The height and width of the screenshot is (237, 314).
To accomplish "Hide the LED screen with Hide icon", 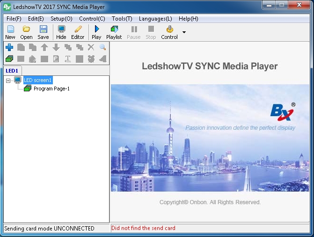I will (61, 32).
